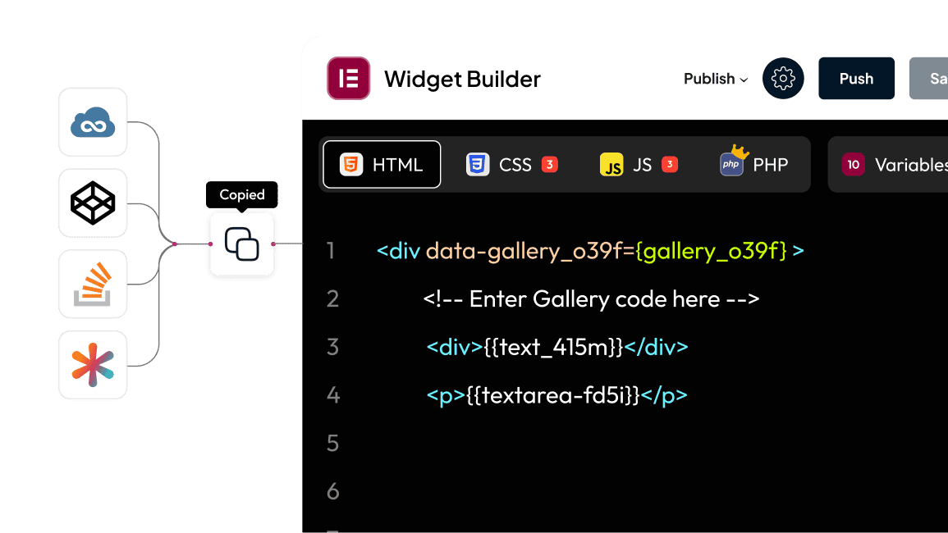The width and height of the screenshot is (948, 533).
Task: Switch to the PHP tab
Action: point(770,165)
